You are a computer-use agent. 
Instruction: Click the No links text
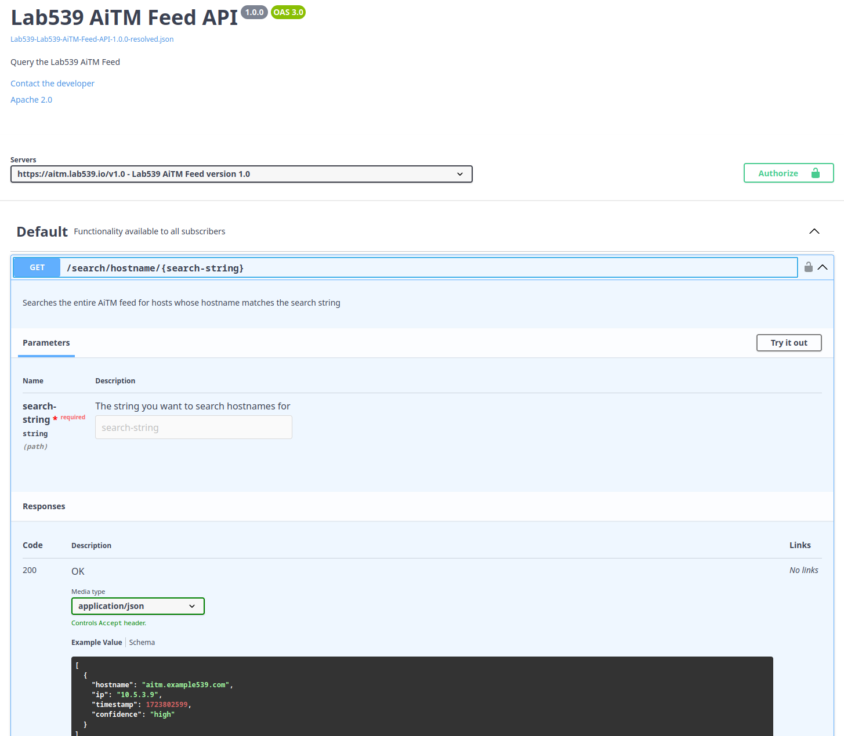click(804, 570)
